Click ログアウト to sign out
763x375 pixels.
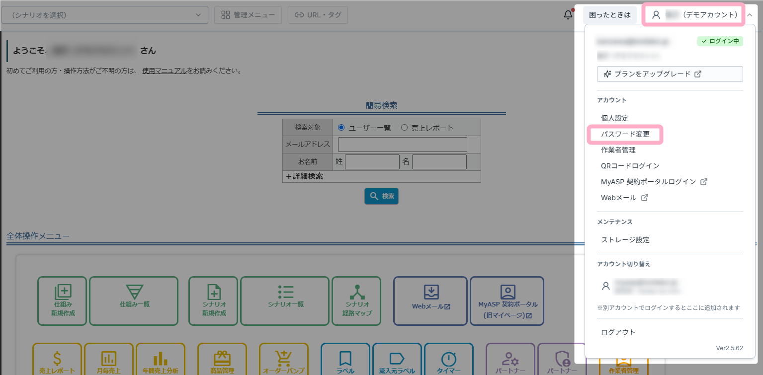[x=618, y=332]
